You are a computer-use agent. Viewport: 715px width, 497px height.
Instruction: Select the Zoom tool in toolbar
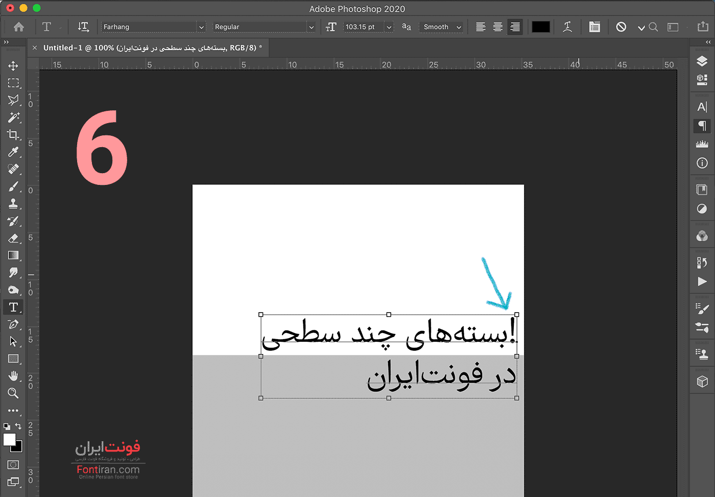[x=13, y=393]
